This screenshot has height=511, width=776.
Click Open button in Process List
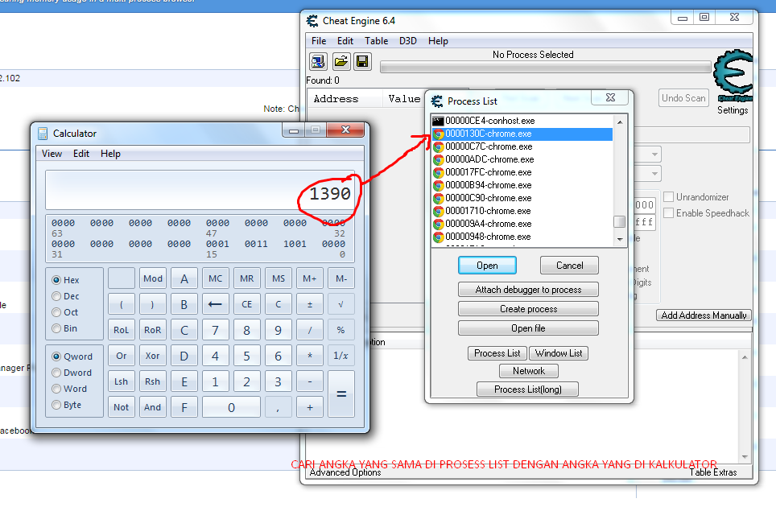pos(488,266)
